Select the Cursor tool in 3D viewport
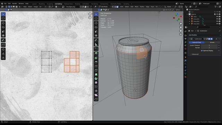The height and width of the screenshot is (125, 222). 96,18
